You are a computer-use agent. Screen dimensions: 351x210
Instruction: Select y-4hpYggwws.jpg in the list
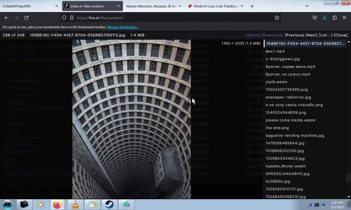click(x=283, y=59)
